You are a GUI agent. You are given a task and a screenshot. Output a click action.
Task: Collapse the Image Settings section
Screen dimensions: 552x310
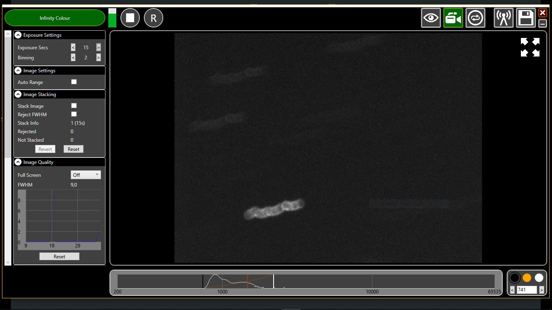tap(18, 71)
